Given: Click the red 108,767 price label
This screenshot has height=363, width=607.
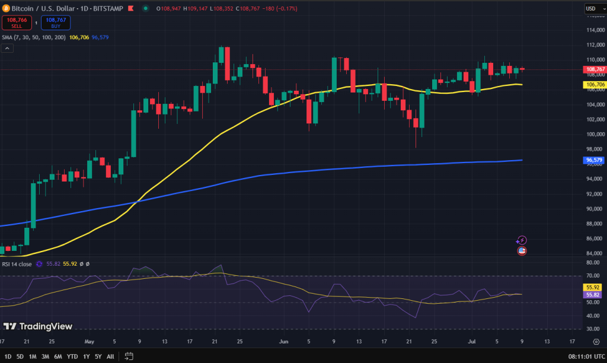Looking at the screenshot, I should pyautogui.click(x=595, y=69).
